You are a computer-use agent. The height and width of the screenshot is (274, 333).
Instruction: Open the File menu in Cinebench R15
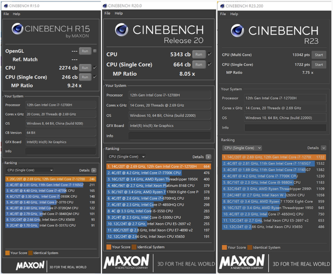[6, 13]
